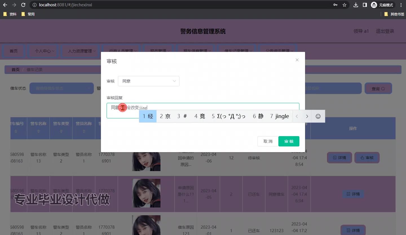406x235 pixels.
Task: Click the address bar URL
Action: pyautogui.click(x=65, y=5)
